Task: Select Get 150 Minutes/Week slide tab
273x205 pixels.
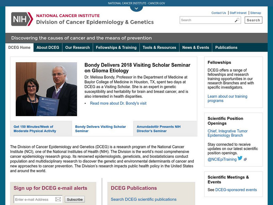Action: (41, 129)
